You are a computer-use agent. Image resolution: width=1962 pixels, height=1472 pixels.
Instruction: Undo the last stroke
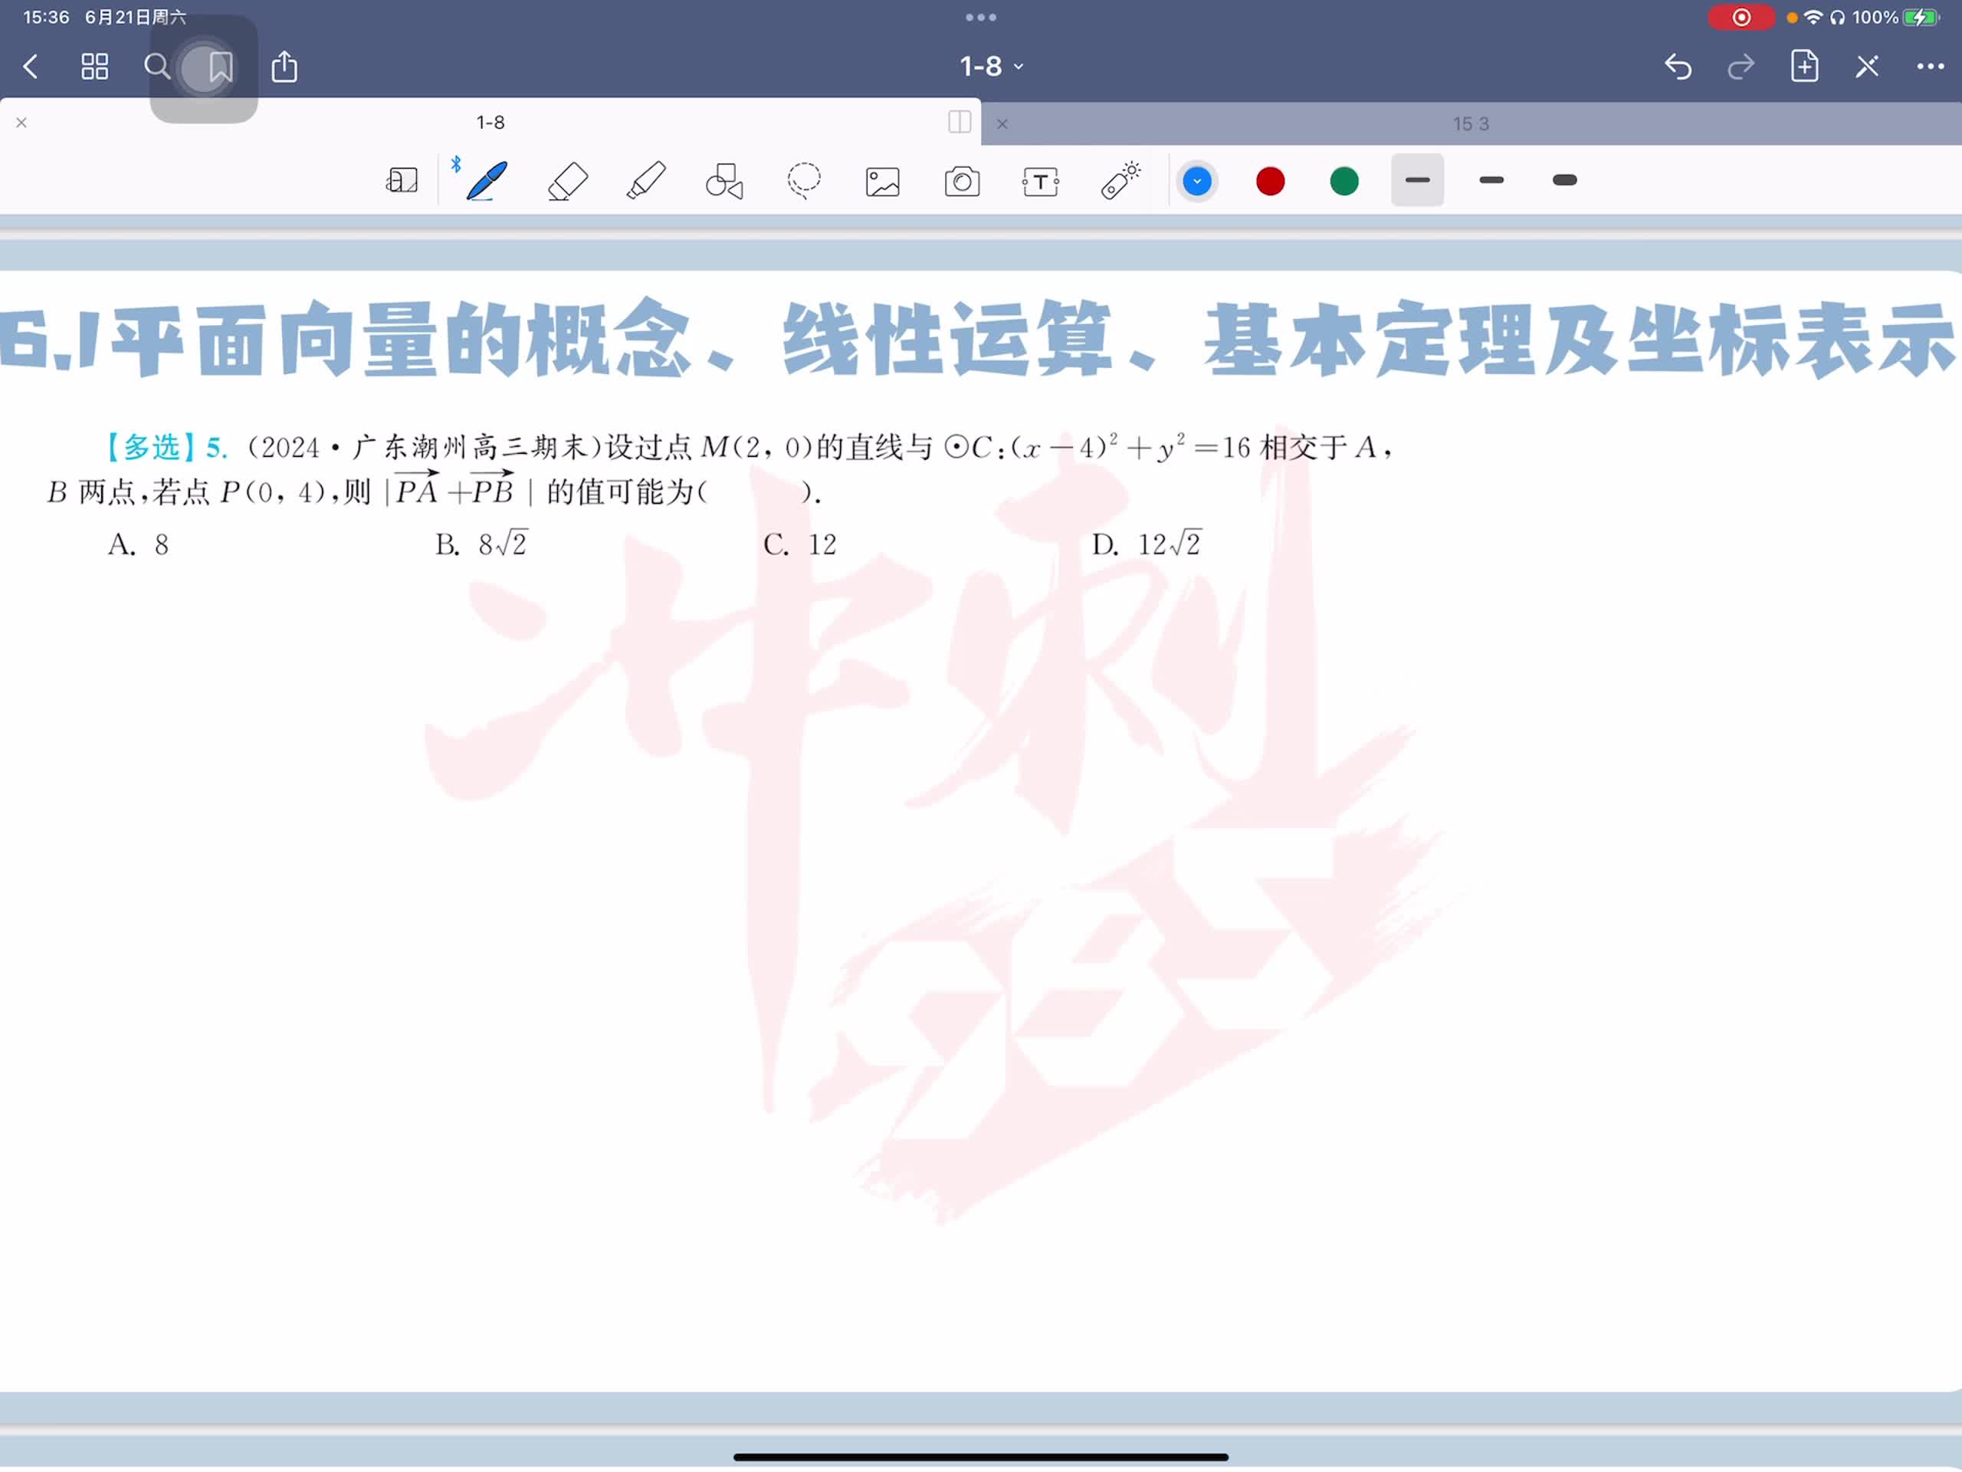[1677, 67]
